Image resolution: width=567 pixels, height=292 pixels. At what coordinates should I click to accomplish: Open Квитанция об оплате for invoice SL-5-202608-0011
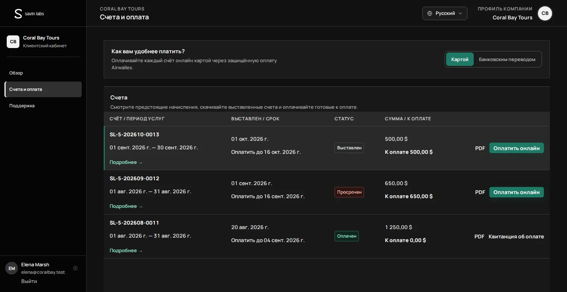(516, 237)
